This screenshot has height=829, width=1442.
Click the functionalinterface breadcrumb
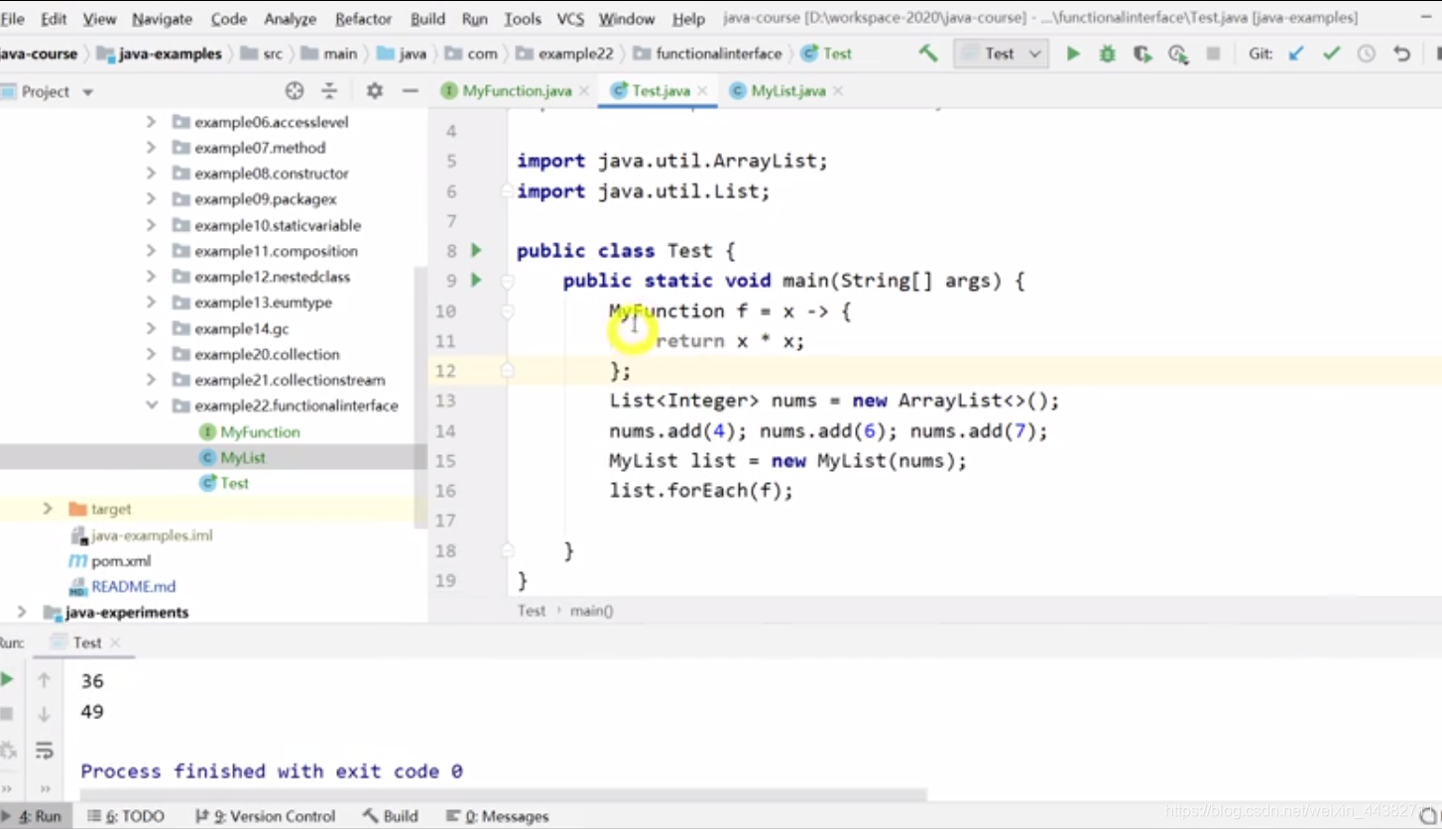[x=708, y=54]
